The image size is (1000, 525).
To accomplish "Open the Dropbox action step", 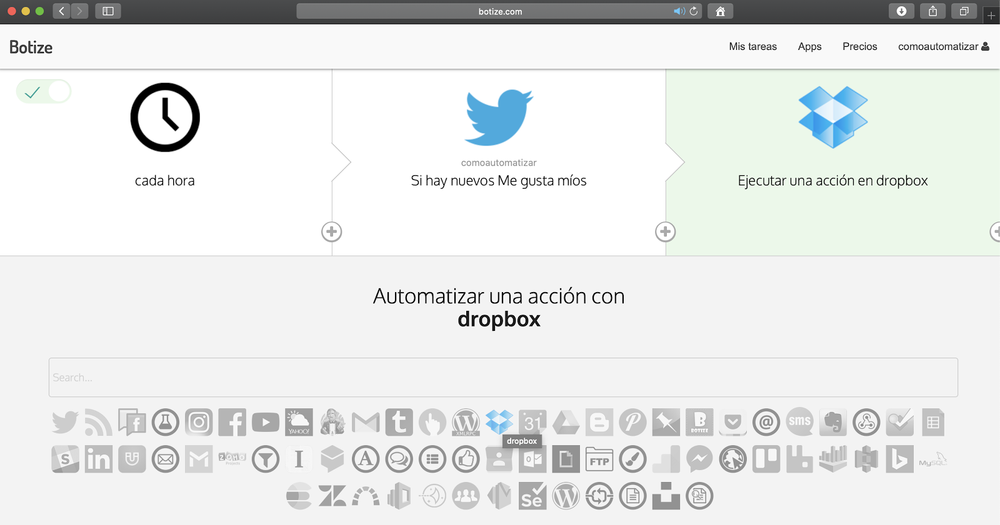I will tap(833, 117).
